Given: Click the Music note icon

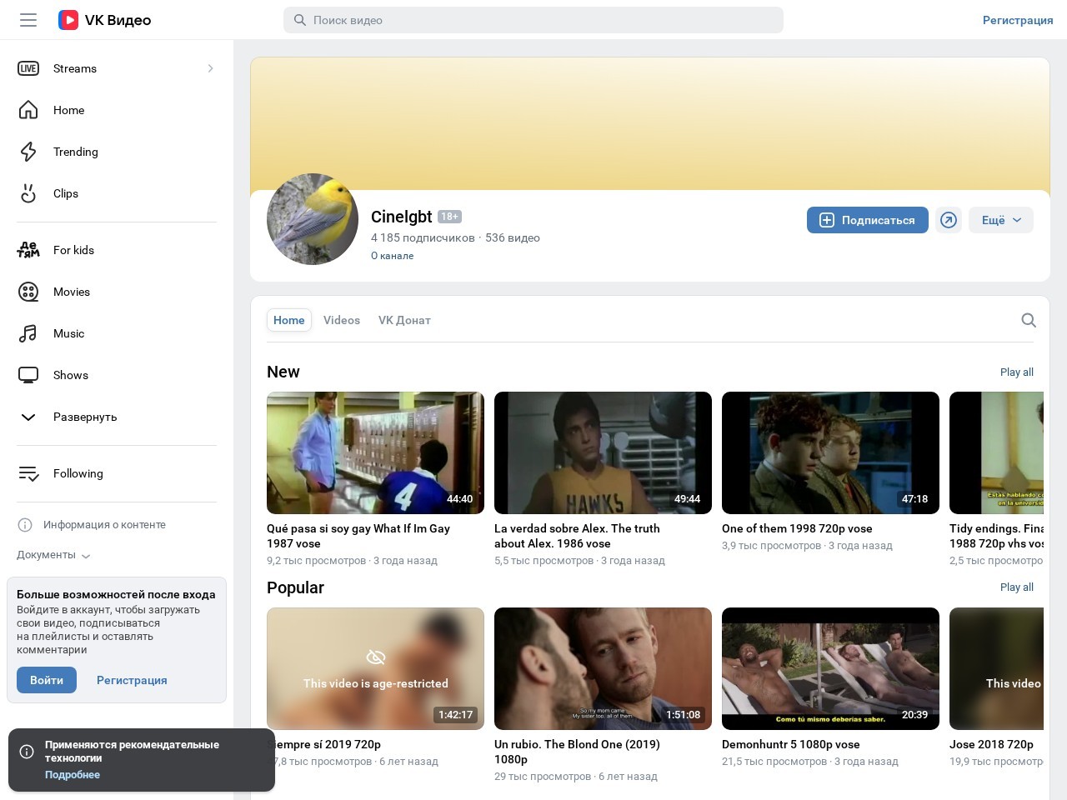Looking at the screenshot, I should point(28,333).
